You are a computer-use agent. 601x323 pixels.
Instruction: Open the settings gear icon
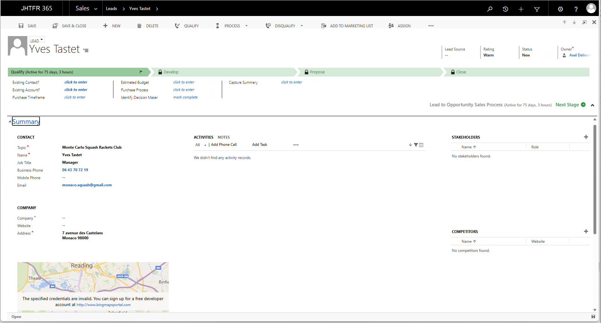click(560, 9)
